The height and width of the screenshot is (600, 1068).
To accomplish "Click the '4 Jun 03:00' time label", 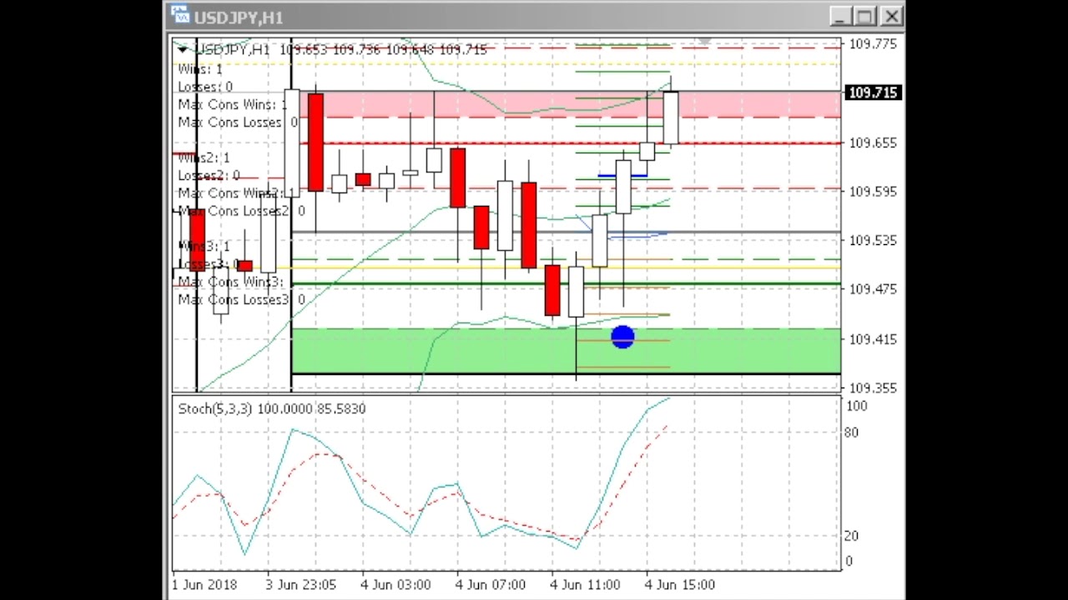I will click(395, 585).
